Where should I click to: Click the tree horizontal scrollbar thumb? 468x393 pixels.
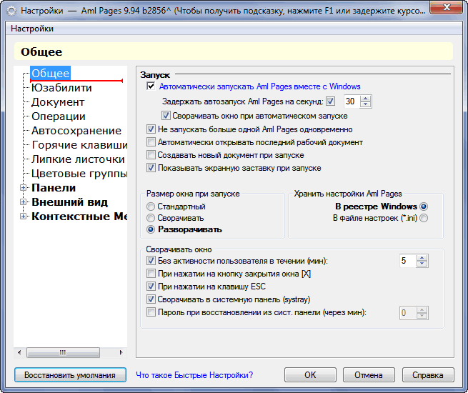63,352
